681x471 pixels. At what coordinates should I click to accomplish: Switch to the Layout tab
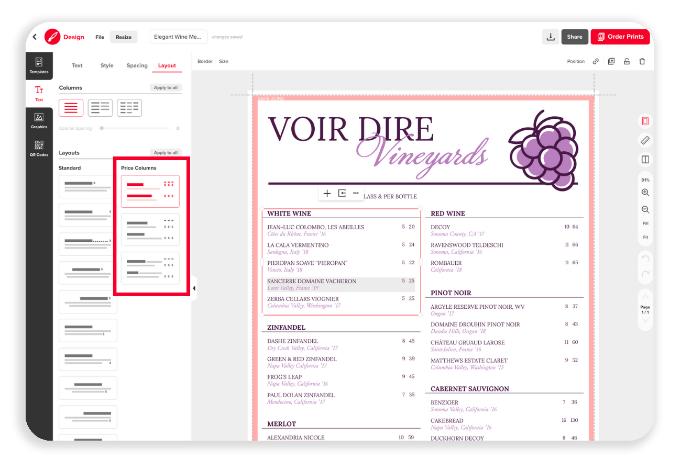(x=167, y=65)
